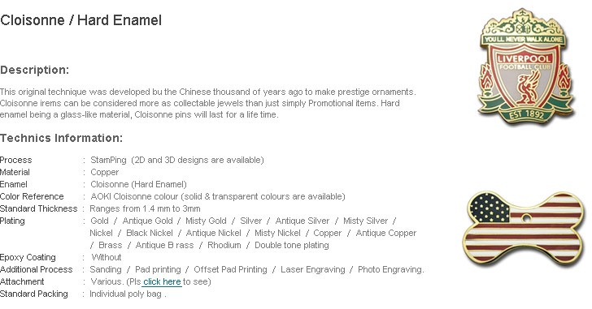Click the 'Epoxy Coating' row label
592x309 pixels.
[x=28, y=257]
